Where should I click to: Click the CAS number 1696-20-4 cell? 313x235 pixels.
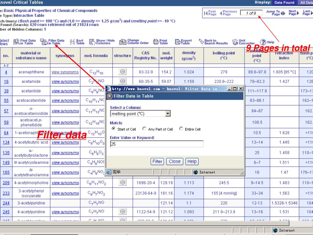pos(146,183)
